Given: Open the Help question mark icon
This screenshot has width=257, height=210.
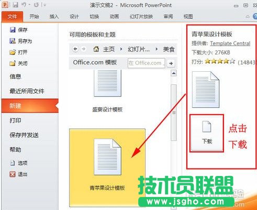Looking at the screenshot, I should pos(255,17).
